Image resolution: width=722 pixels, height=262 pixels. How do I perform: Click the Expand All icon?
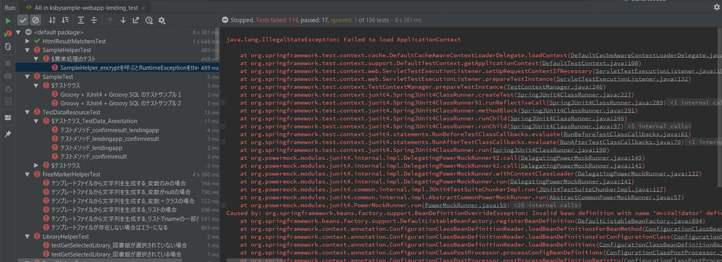pyautogui.click(x=81, y=20)
